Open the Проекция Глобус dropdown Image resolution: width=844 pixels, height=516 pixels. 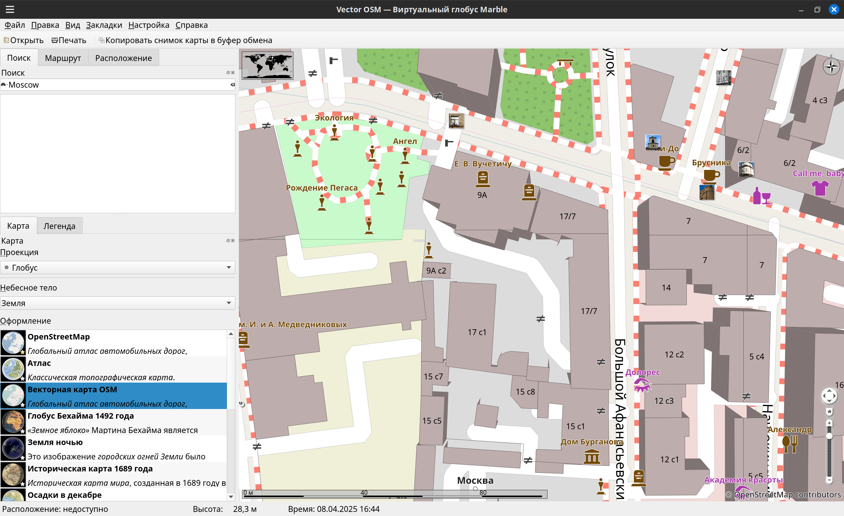118,268
